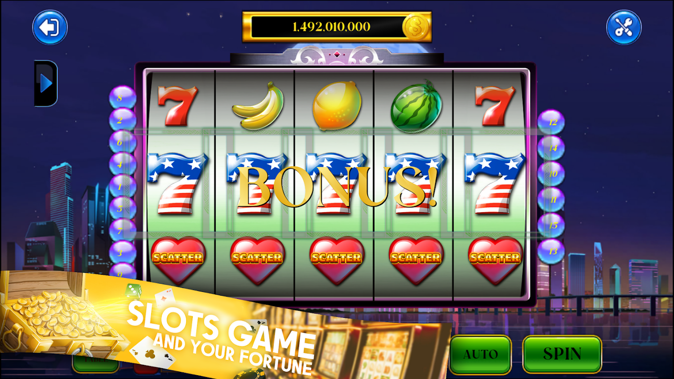Select payline orb number 12
674x379 pixels.
(551, 122)
